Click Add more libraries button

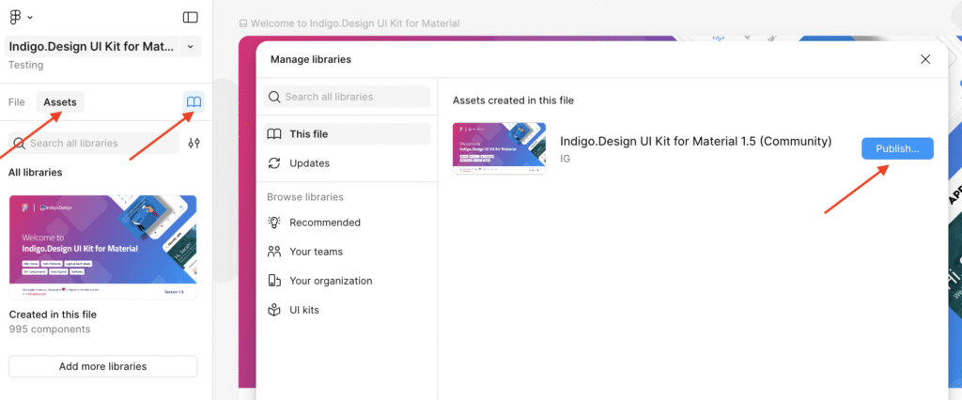(x=102, y=366)
